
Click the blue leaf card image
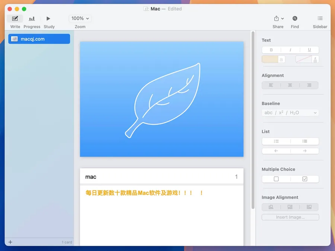162,99
